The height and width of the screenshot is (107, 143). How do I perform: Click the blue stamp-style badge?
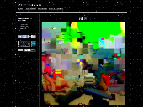tap(33, 44)
